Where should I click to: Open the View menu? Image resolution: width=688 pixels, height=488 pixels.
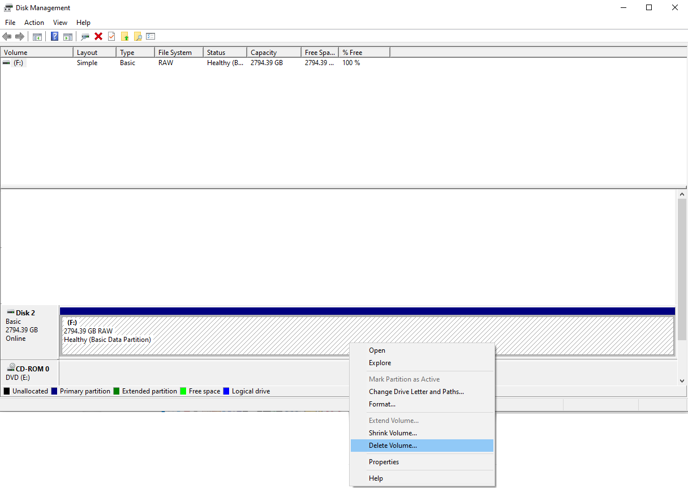(x=60, y=22)
